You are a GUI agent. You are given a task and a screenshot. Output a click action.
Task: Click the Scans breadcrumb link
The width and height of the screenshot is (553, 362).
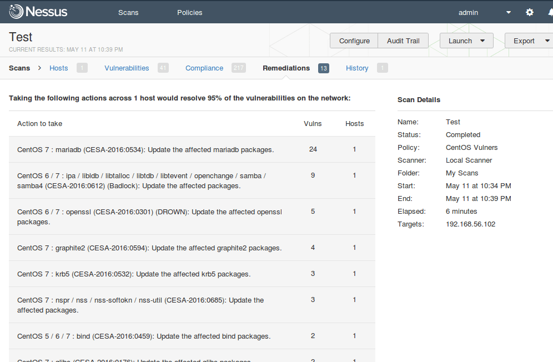[19, 68]
